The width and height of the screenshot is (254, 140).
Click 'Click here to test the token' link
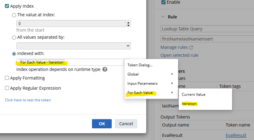[x=28, y=100]
